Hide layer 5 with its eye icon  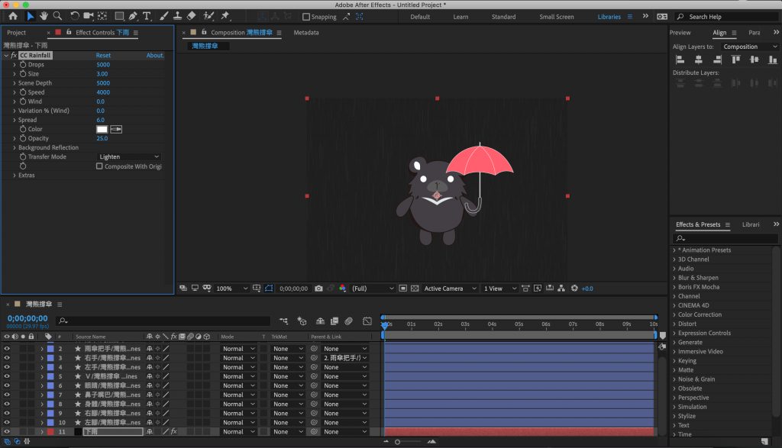point(6,376)
